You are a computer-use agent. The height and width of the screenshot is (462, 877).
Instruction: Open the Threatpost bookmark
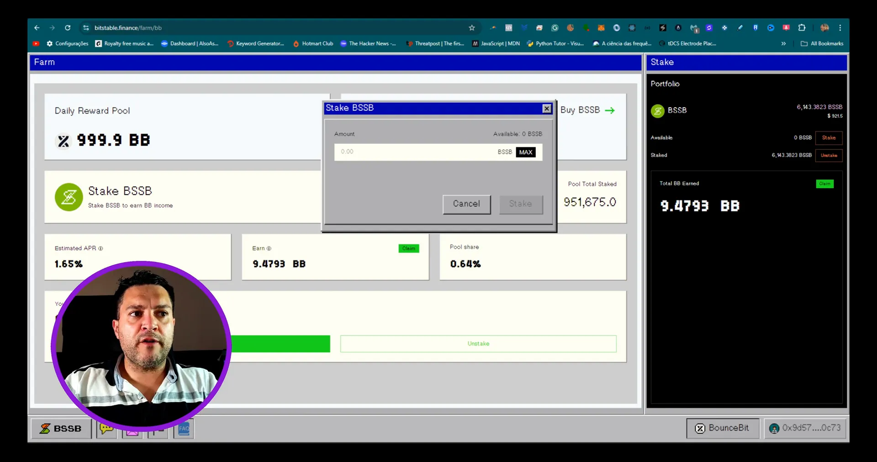(x=435, y=44)
